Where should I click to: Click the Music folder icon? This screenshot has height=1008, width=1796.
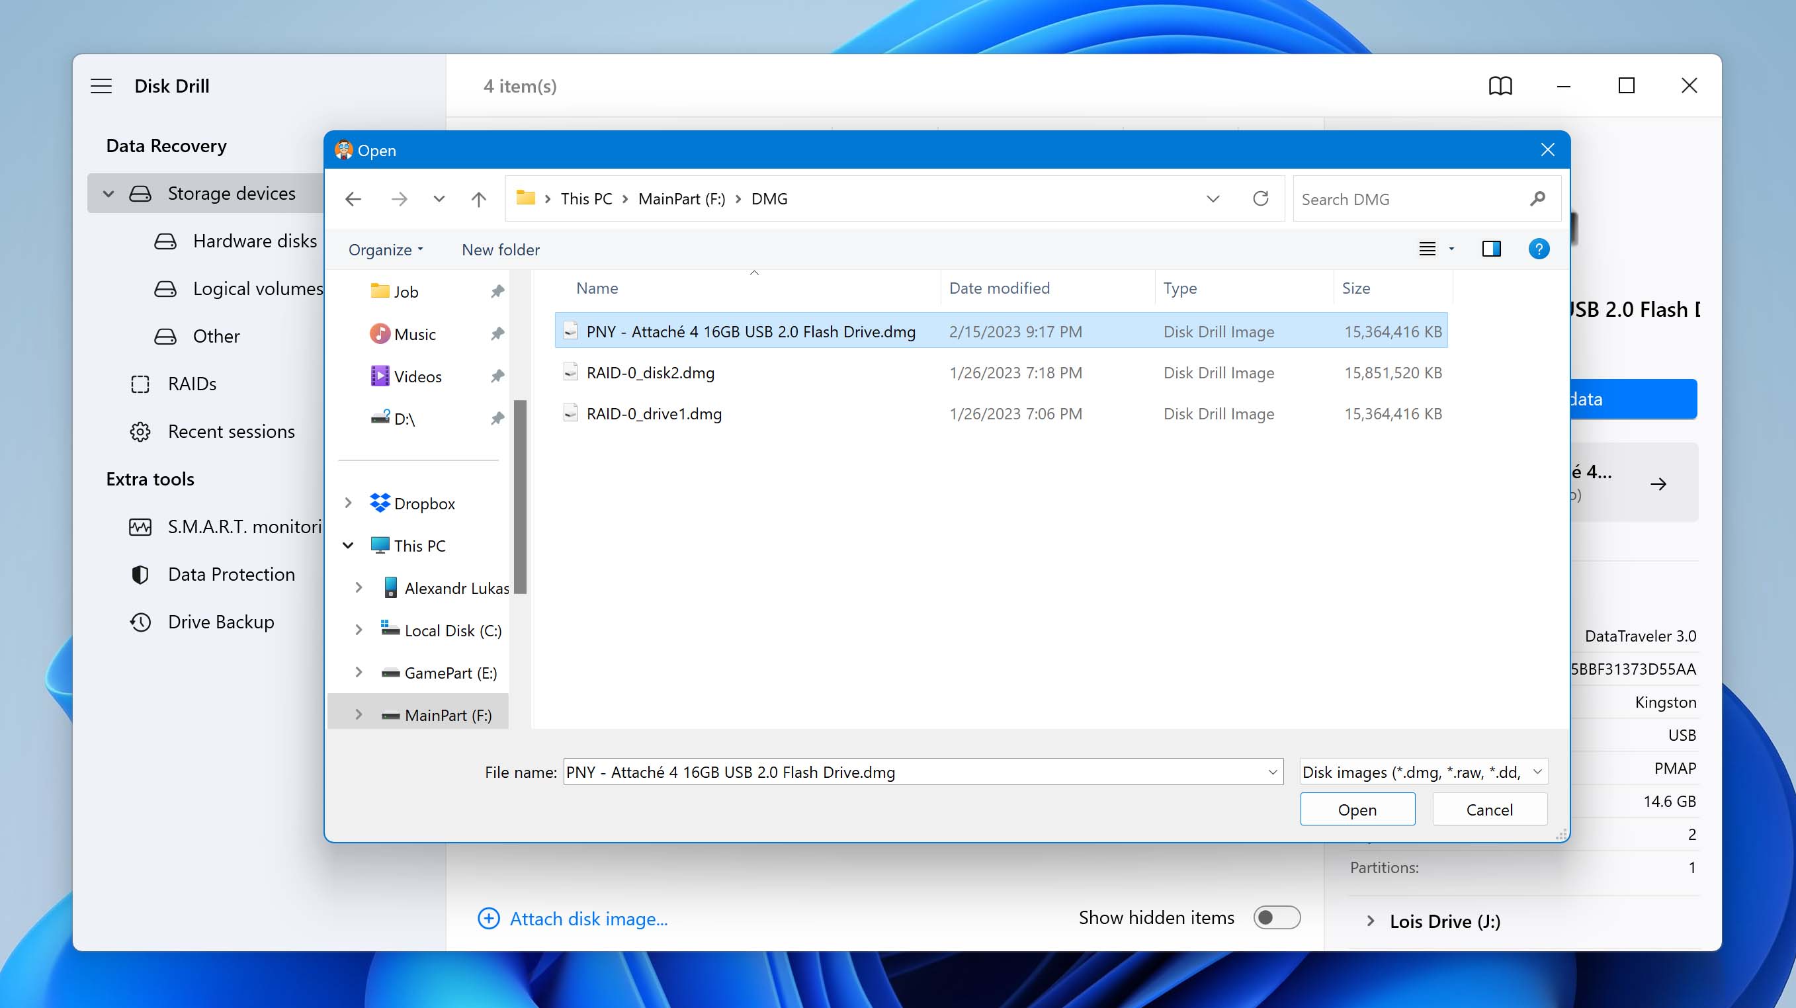click(380, 334)
